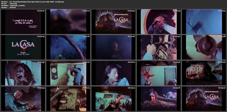Click the thumbnail stamped 00:02:42

pyautogui.click(x=204, y=73)
